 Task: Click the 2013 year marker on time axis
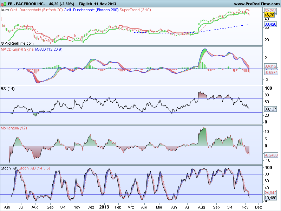tap(104, 207)
